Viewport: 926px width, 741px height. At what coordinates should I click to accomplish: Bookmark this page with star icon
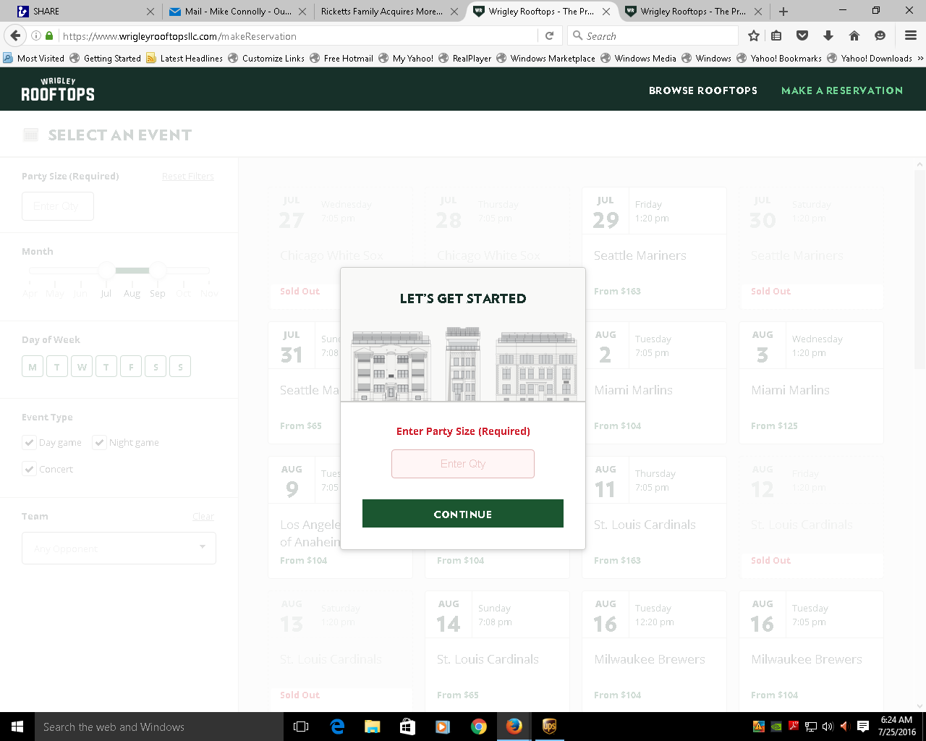pos(754,35)
